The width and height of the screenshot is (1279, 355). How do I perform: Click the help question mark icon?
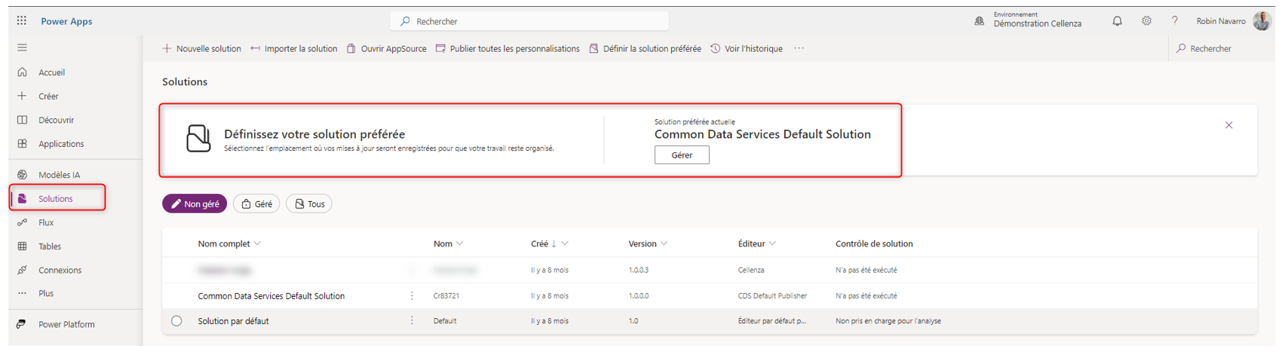[1174, 21]
